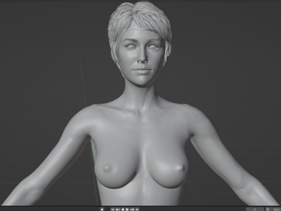
Task: Play the animation forward
Action: pos(127,209)
